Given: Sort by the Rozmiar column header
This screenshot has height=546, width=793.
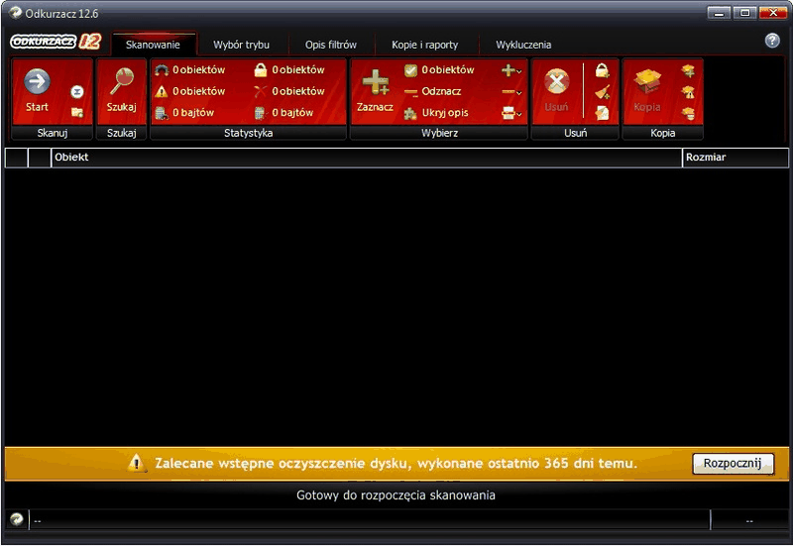Looking at the screenshot, I should point(736,158).
